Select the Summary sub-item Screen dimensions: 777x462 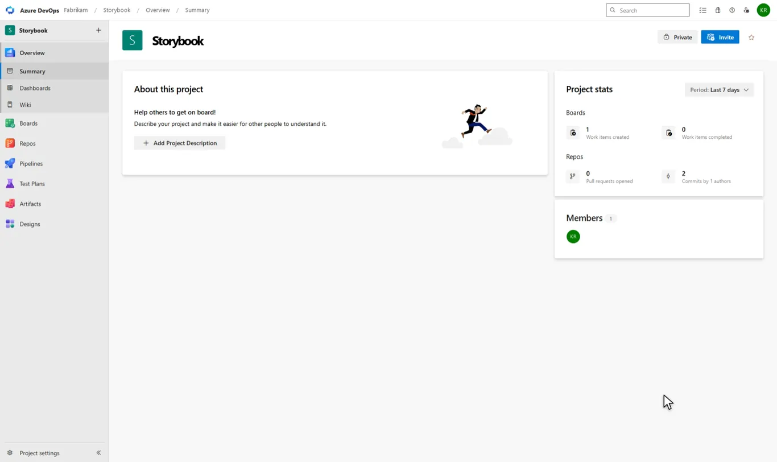coord(54,71)
